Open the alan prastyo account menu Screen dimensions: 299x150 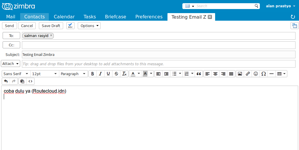281,6
